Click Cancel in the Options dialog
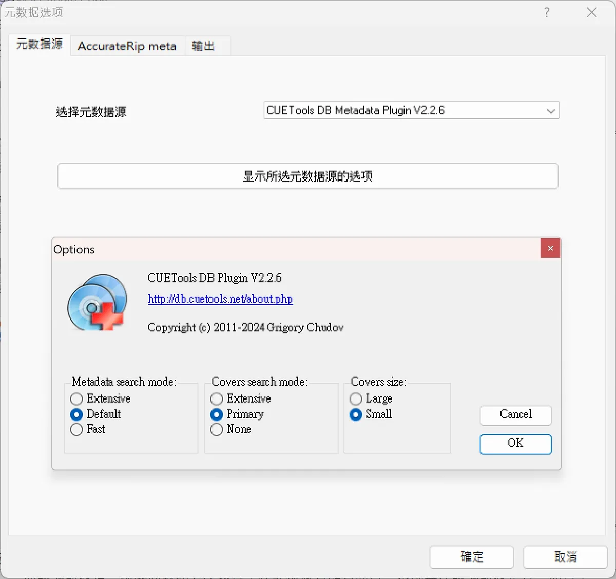The image size is (616, 579). pos(516,415)
